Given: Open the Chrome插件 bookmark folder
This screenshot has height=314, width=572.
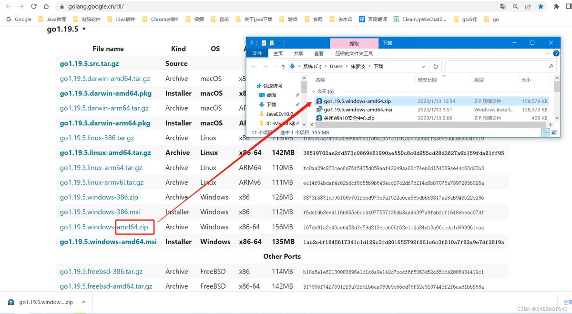Looking at the screenshot, I should point(160,20).
